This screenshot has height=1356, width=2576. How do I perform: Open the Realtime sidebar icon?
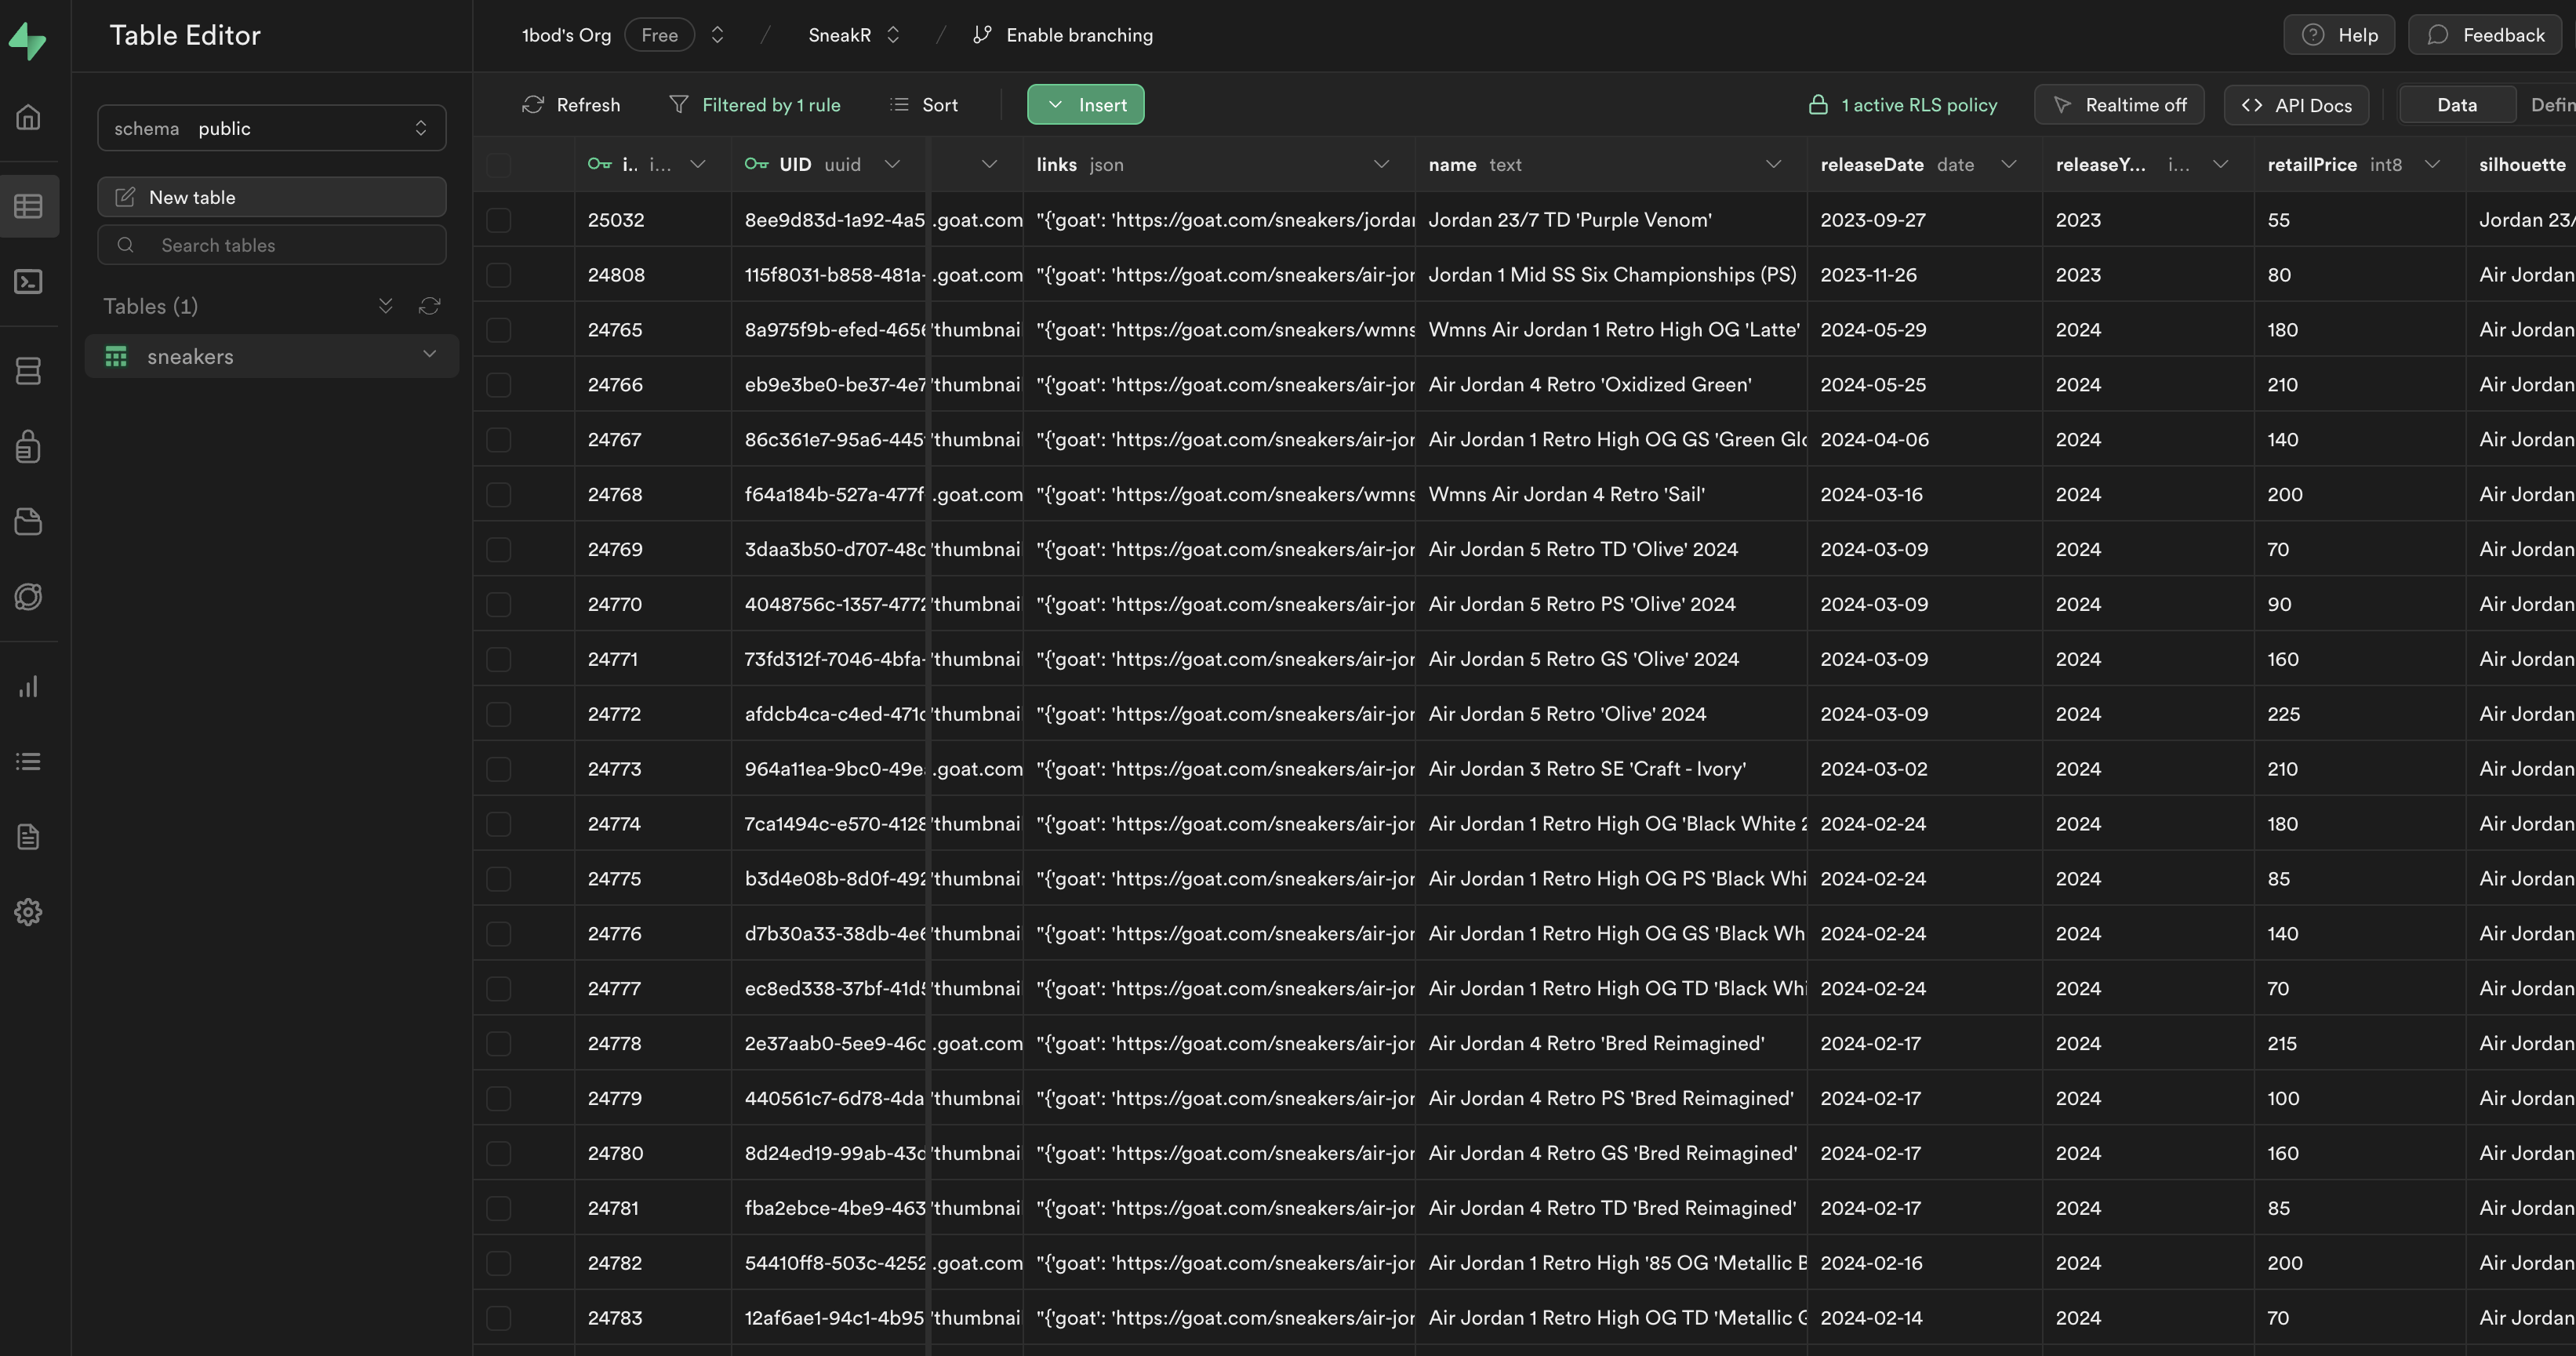(28, 597)
